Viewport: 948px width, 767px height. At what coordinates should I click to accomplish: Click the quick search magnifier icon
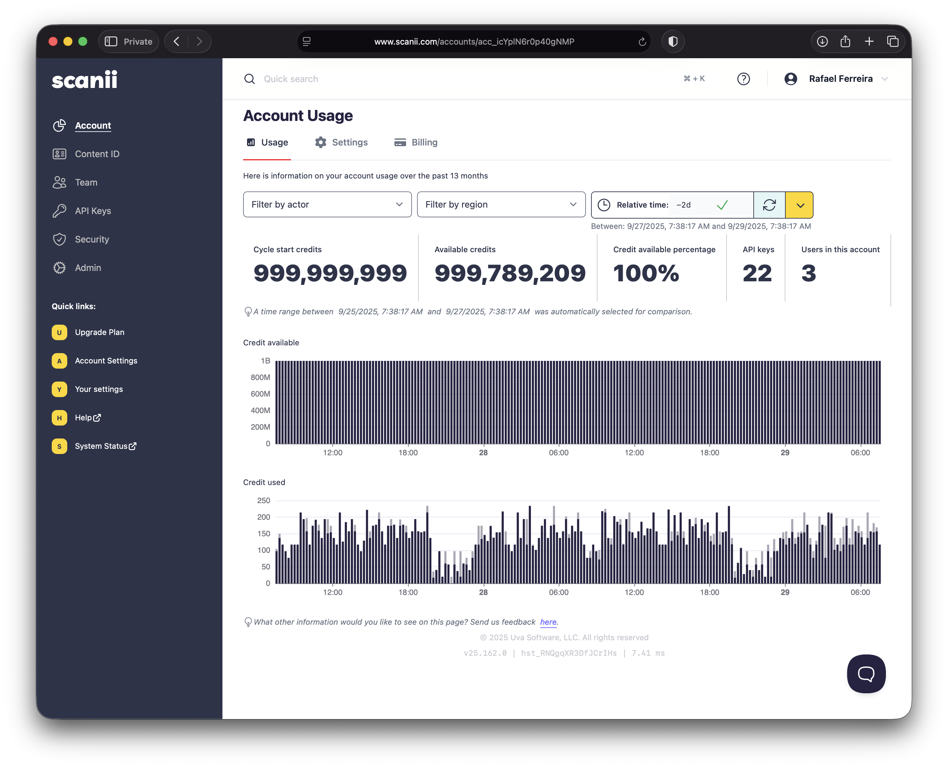(x=250, y=79)
